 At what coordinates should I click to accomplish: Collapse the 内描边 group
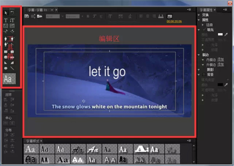coord(203,60)
